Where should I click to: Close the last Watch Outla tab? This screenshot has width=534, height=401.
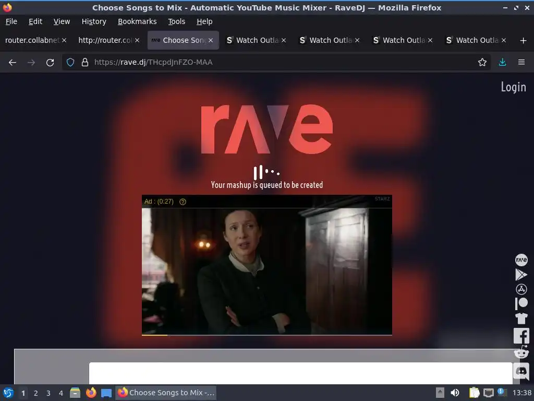point(503,40)
